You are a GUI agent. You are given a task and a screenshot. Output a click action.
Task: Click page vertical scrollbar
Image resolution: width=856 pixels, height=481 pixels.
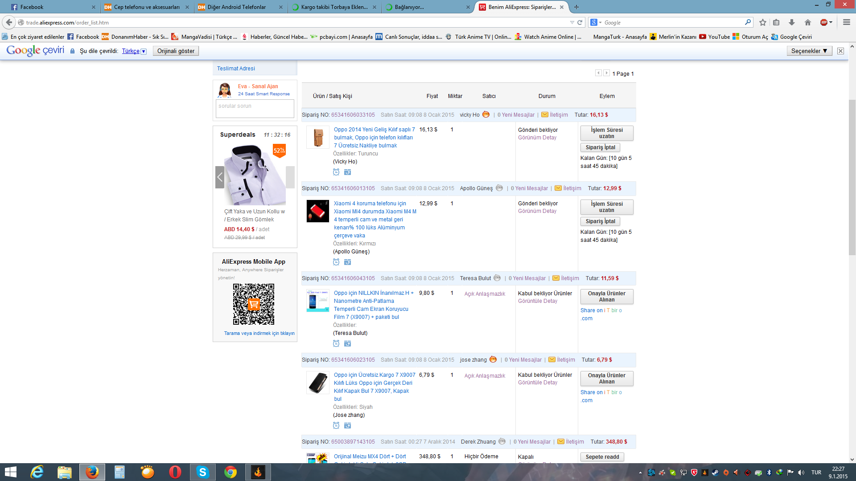pyautogui.click(x=852, y=177)
